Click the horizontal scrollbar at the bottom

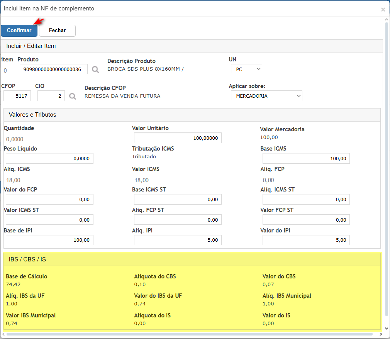coord(189,334)
